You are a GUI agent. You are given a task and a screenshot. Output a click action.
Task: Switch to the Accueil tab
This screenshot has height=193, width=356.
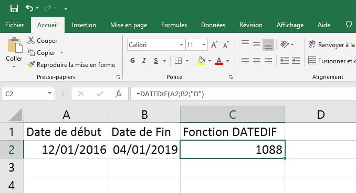tap(47, 25)
